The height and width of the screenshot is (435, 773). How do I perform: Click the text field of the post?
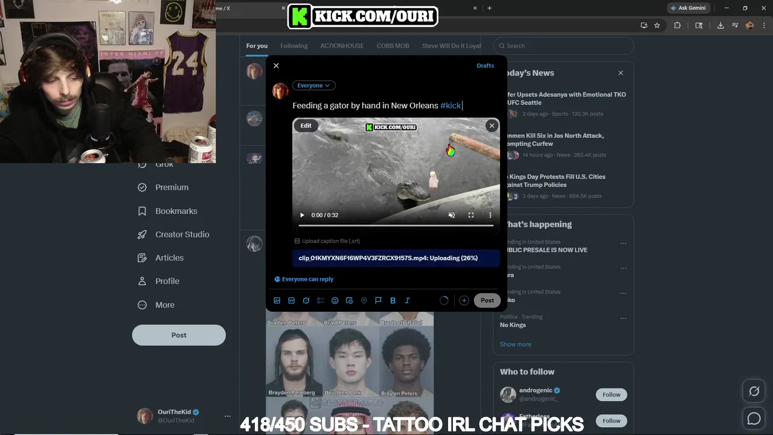[x=396, y=105]
